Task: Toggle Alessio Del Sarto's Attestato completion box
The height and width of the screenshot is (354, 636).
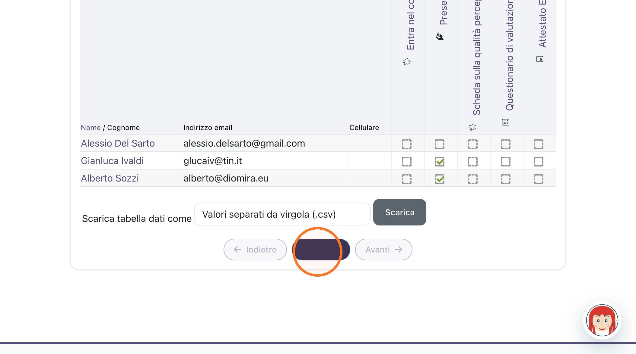Action: coord(539,144)
